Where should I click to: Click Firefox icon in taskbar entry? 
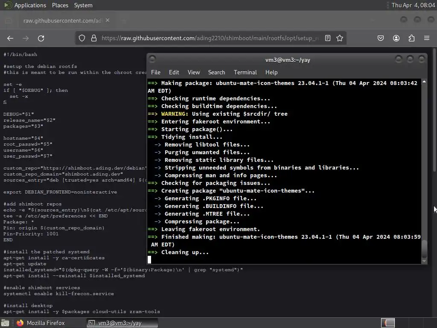20,323
